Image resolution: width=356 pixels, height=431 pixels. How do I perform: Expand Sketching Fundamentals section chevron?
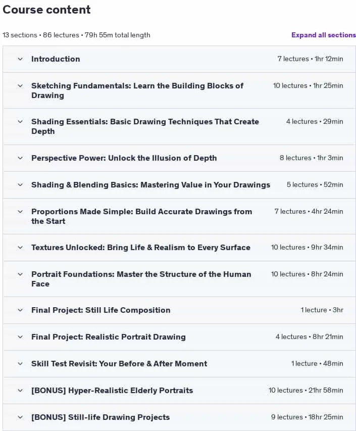(x=20, y=86)
